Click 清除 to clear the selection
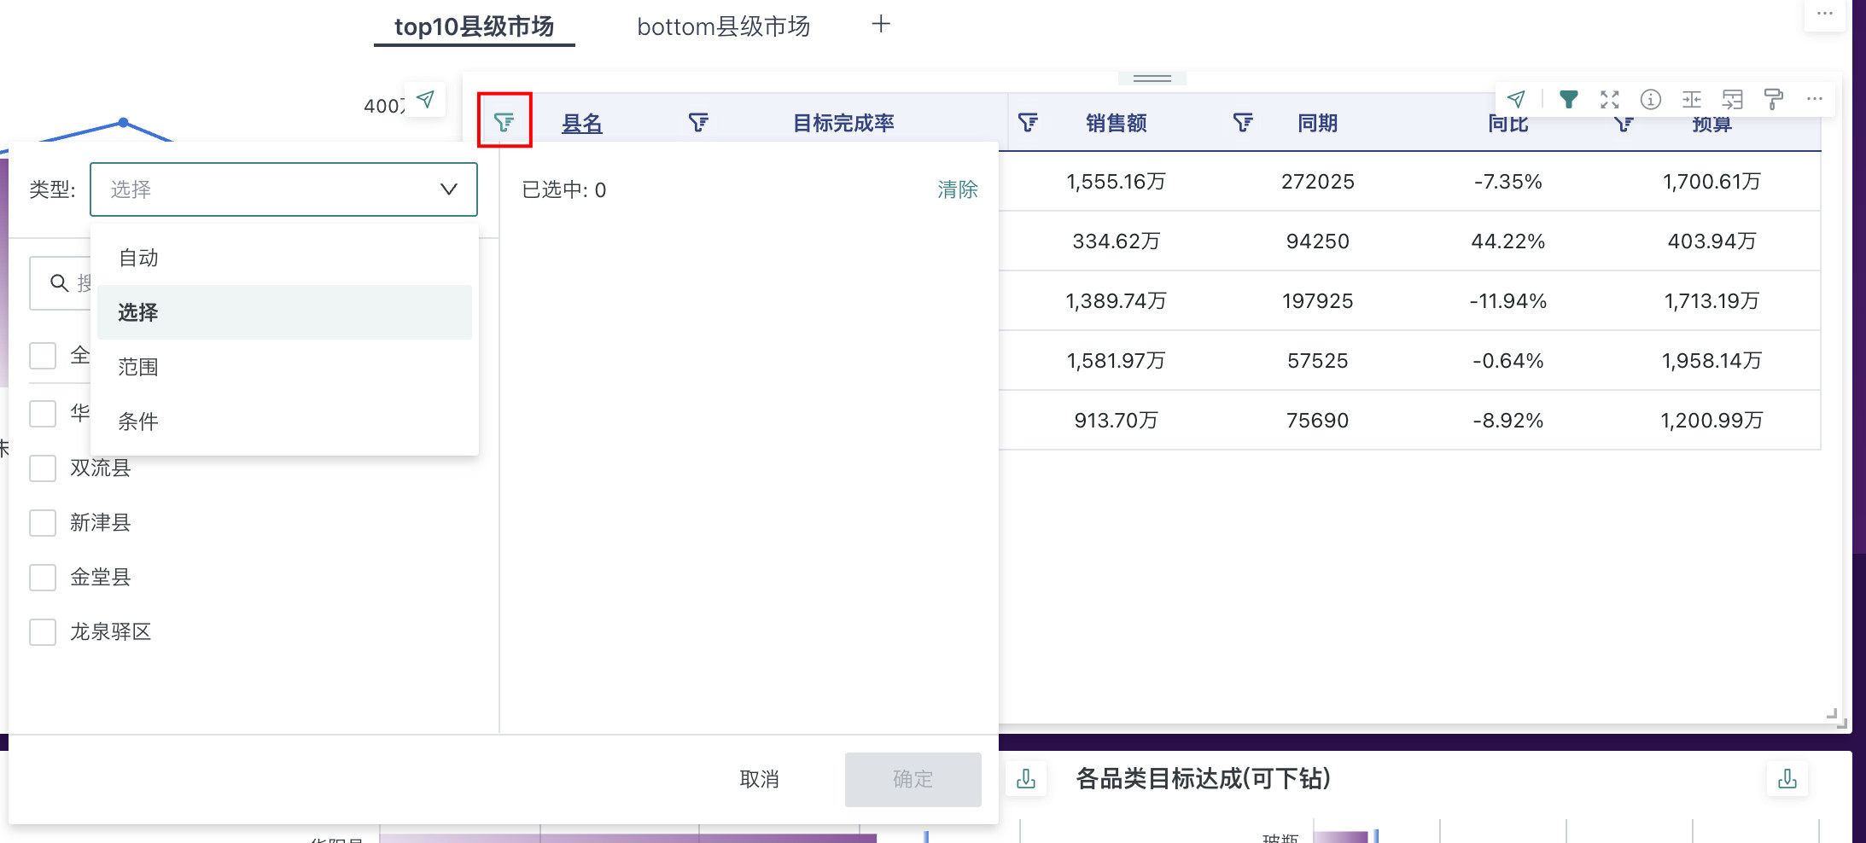The height and width of the screenshot is (843, 1866). (x=957, y=189)
